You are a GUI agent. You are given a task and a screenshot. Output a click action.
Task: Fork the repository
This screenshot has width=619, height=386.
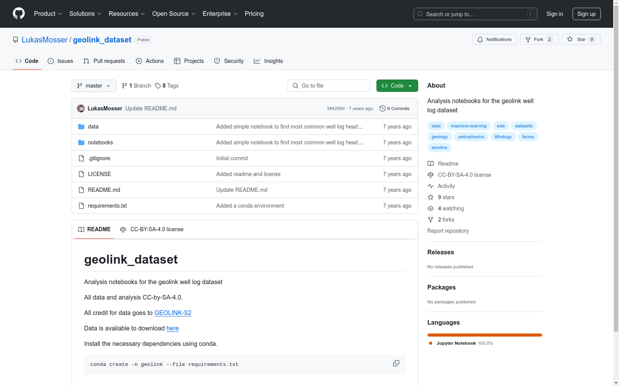point(539,39)
